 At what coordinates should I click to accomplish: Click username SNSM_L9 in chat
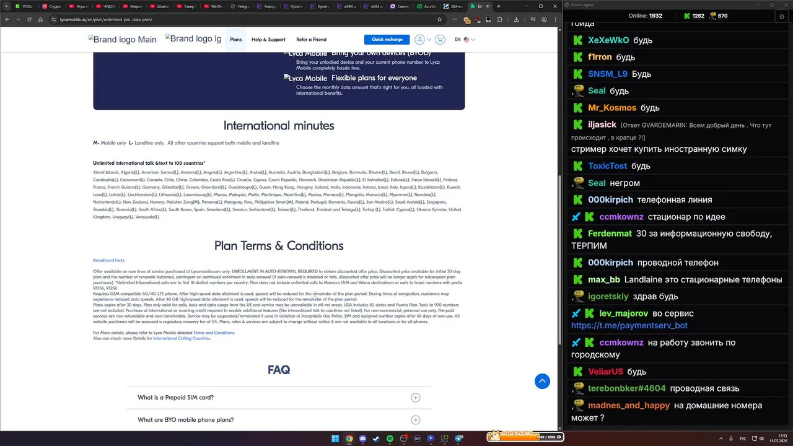(x=608, y=74)
